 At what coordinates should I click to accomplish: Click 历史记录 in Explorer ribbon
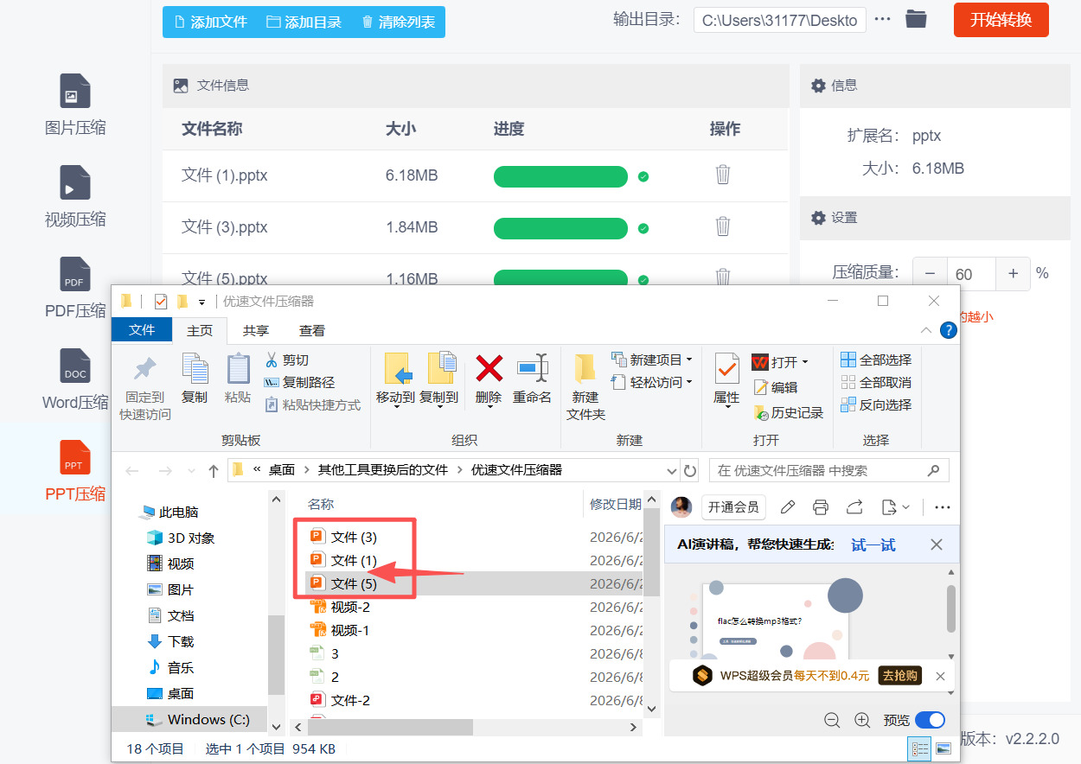(788, 413)
